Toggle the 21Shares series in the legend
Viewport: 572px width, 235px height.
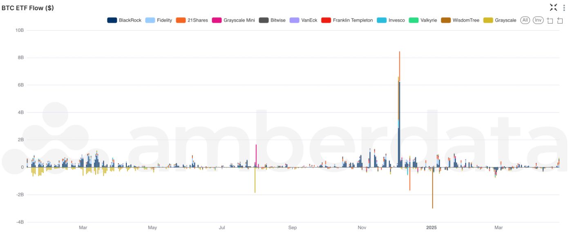point(181,20)
